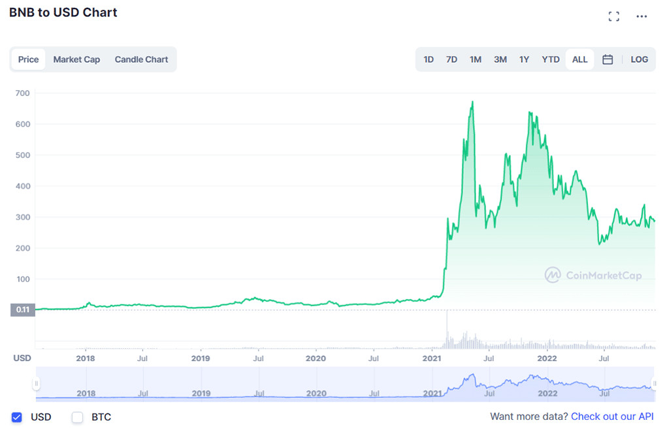This screenshot has width=669, height=431.
Task: Switch to the Price tab
Action: (x=28, y=59)
